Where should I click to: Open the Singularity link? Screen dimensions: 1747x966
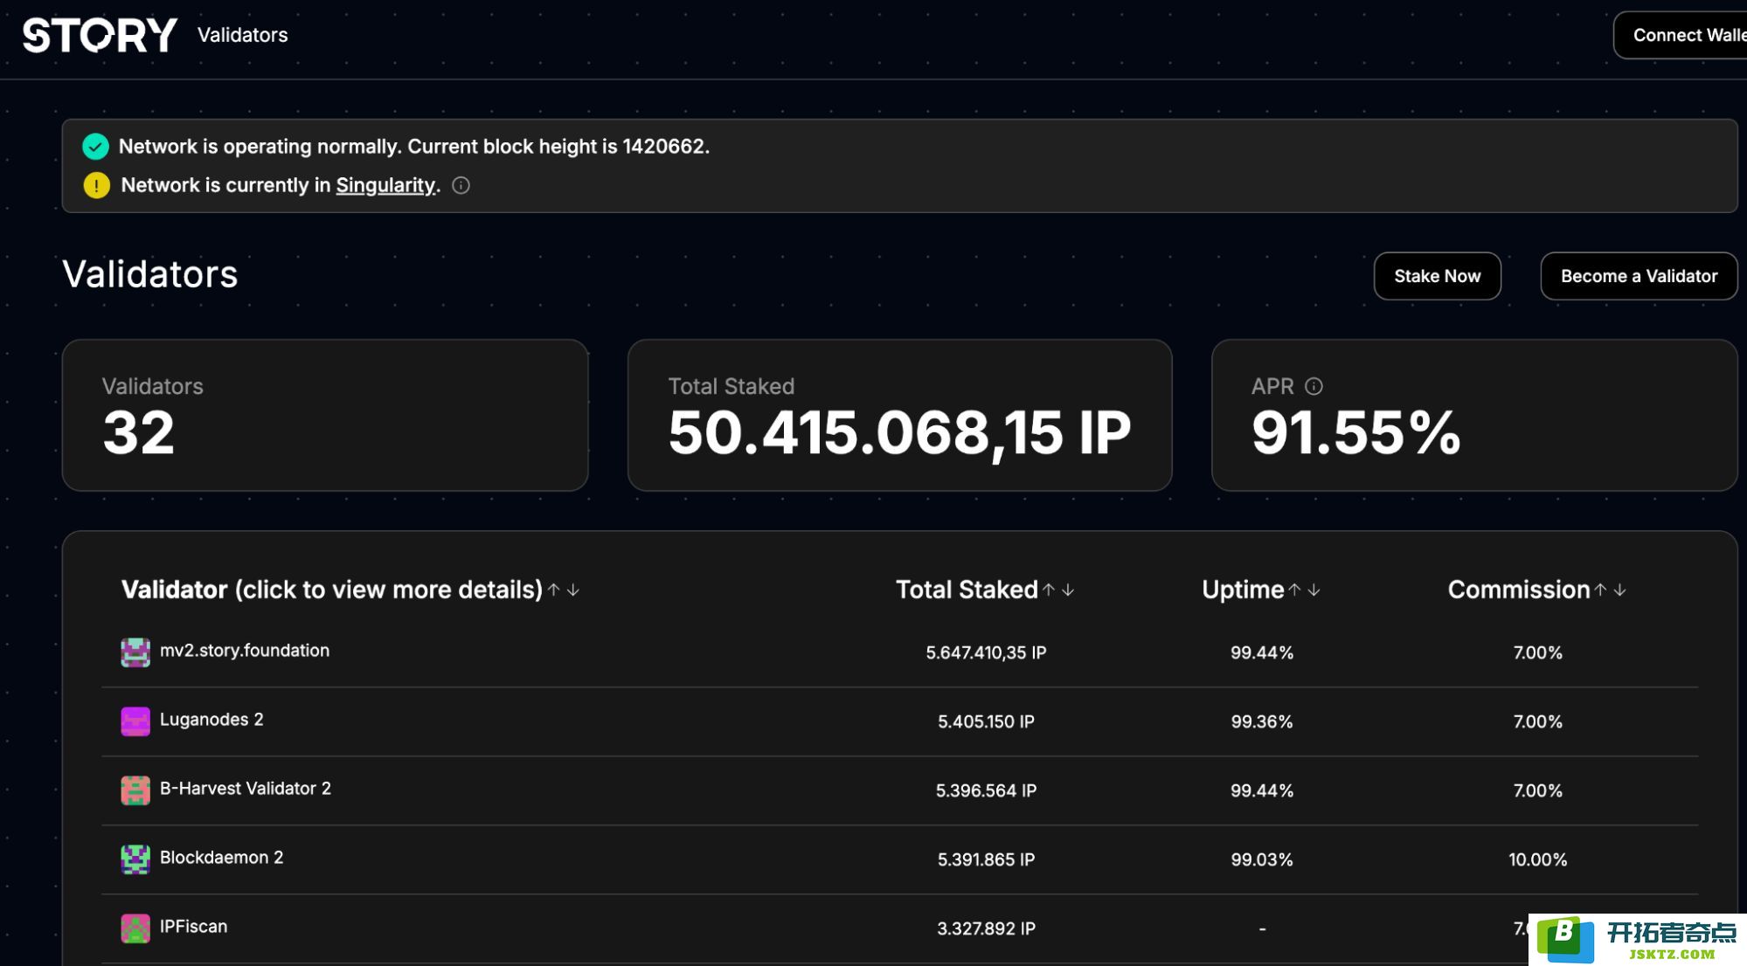pos(385,185)
